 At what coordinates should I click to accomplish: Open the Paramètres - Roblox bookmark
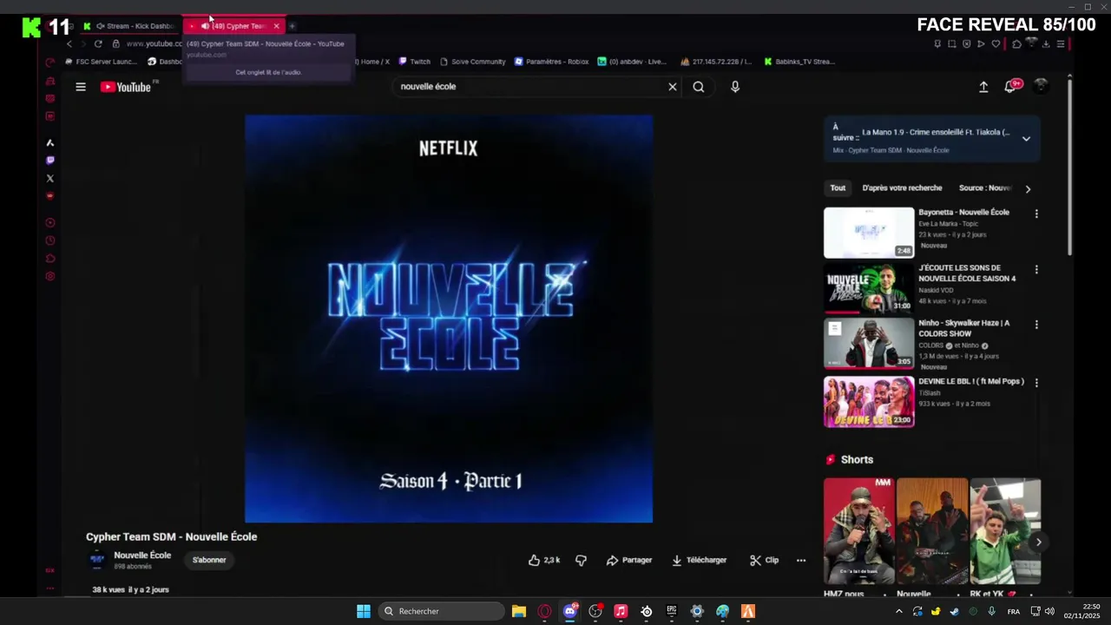click(551, 62)
